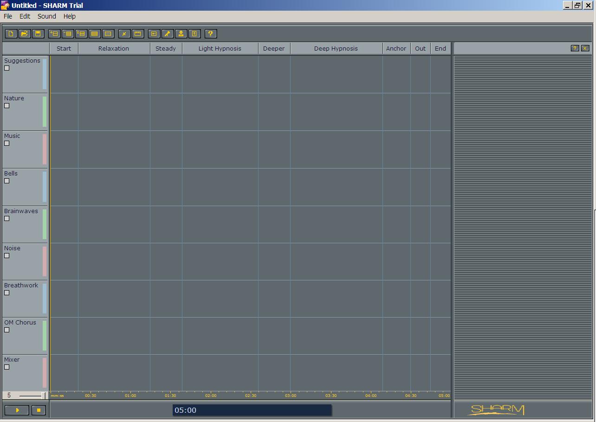The width and height of the screenshot is (596, 422).
Task: Click the 05:00 duration display field
Action: [x=252, y=410]
